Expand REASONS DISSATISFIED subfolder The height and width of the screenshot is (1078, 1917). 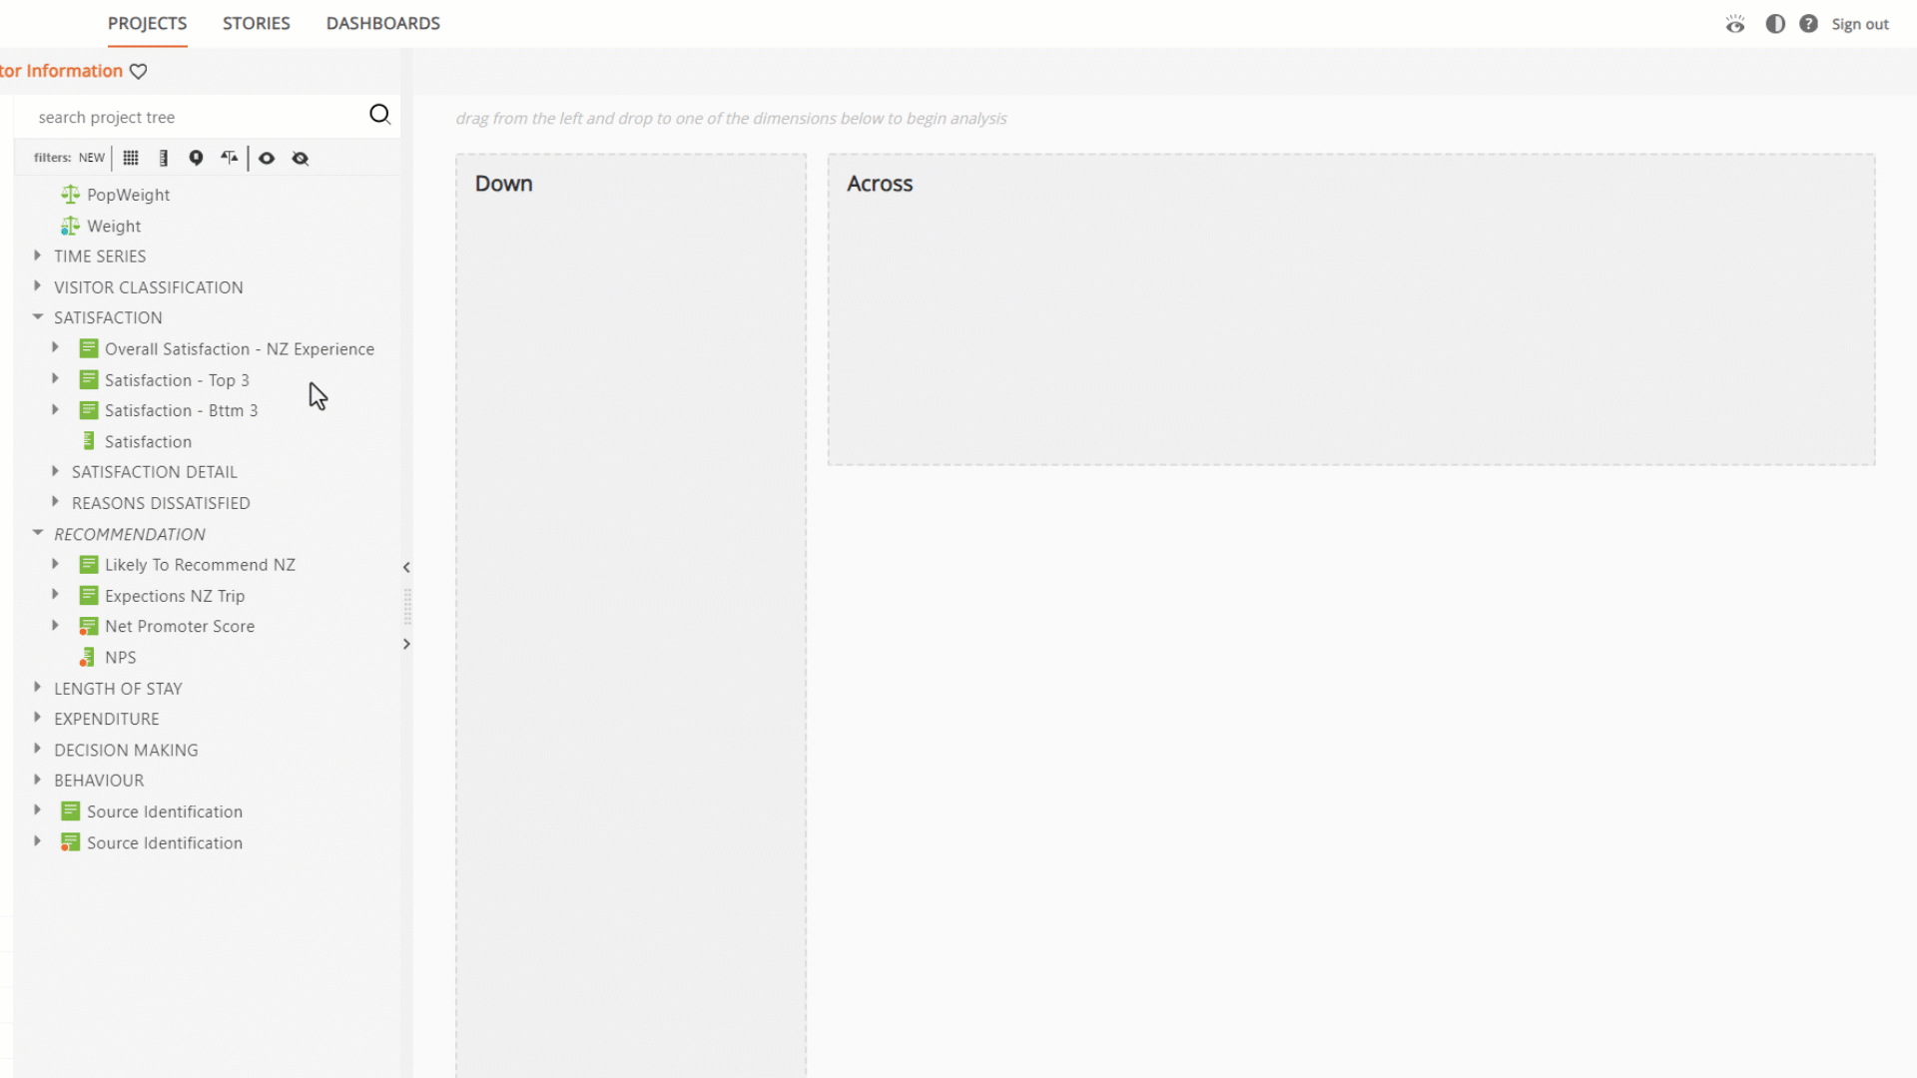point(55,502)
